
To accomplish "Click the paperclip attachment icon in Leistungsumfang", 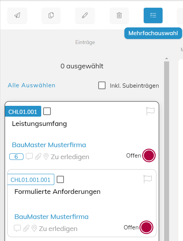I will pos(38,157).
